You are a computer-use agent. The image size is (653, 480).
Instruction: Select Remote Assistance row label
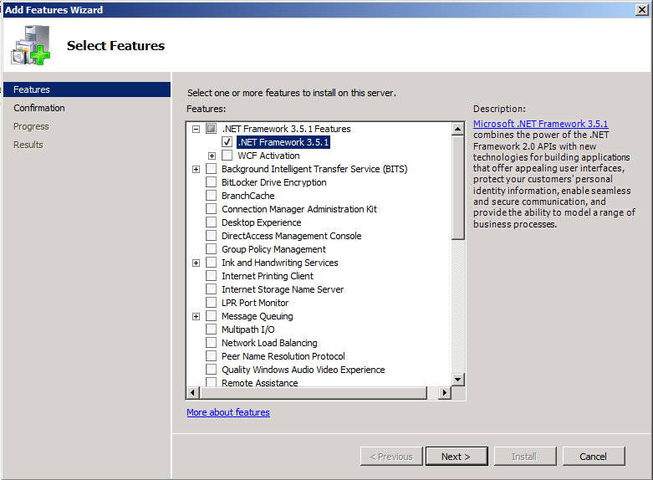pyautogui.click(x=260, y=382)
